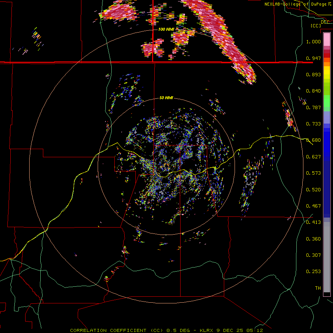Click the 50 NMI range ring label
This screenshot has height=333, width=333.
click(166, 98)
